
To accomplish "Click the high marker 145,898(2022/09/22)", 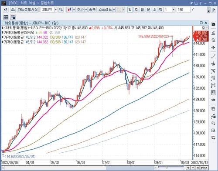I will (153, 36).
